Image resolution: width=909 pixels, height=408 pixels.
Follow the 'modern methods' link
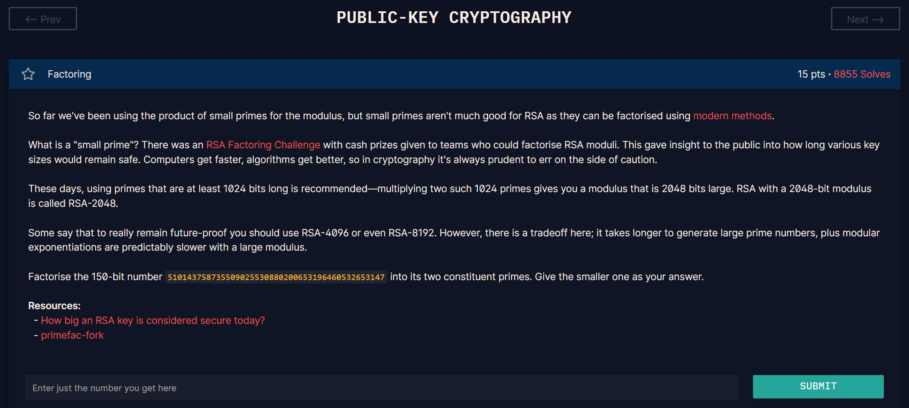[x=732, y=116]
